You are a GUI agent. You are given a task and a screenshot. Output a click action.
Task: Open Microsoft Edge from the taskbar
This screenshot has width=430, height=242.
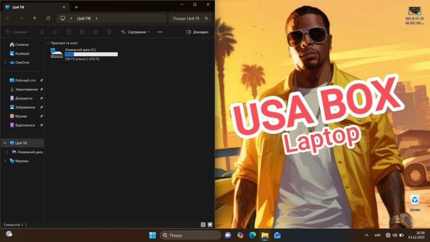[252, 235]
